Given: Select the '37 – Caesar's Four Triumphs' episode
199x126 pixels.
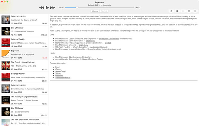Looking at the screenshot, I should coord(24,31).
